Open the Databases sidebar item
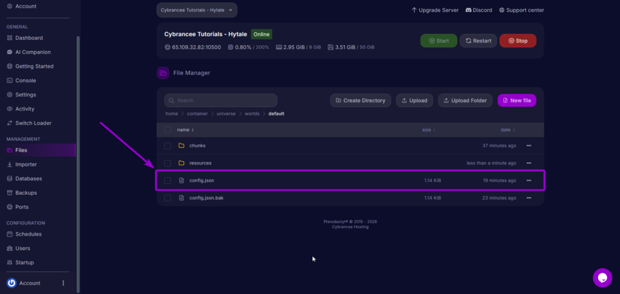The image size is (620, 294). [x=28, y=178]
